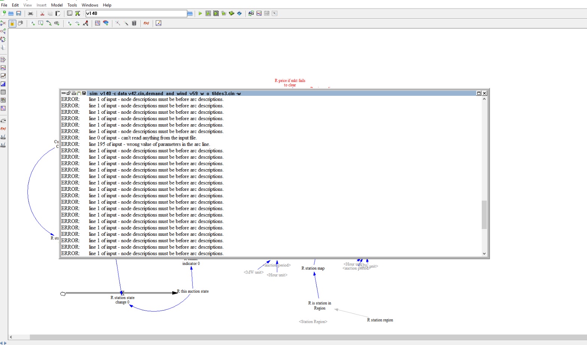
Task: Open a model with folder icon
Action: (x=11, y=13)
